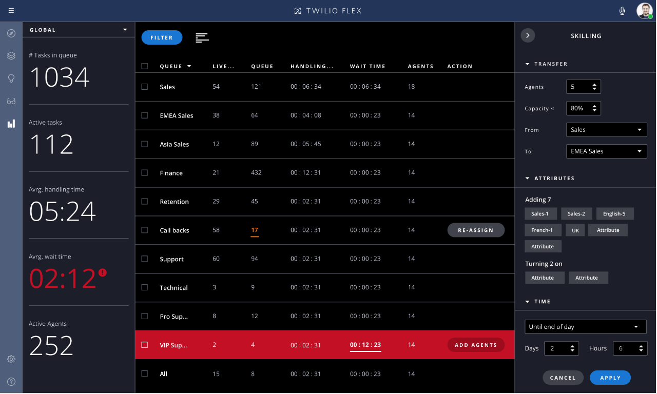Toggle the Sales-1 attribute chip
The image size is (657, 394).
pyautogui.click(x=540, y=213)
